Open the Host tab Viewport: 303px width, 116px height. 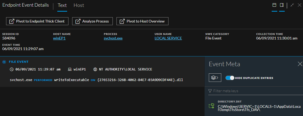click(x=79, y=5)
